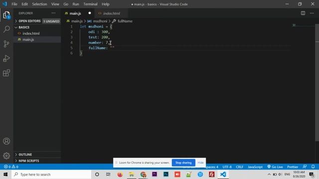Show hidden system tray icons
319x179 pixels.
(x=269, y=175)
